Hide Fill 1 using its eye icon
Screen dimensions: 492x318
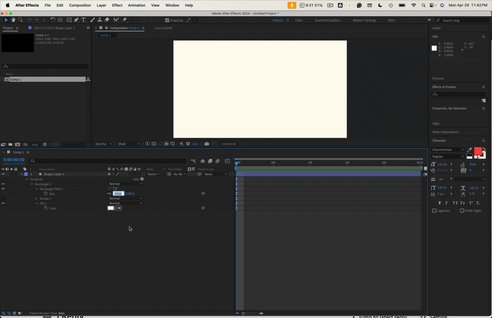click(3, 203)
